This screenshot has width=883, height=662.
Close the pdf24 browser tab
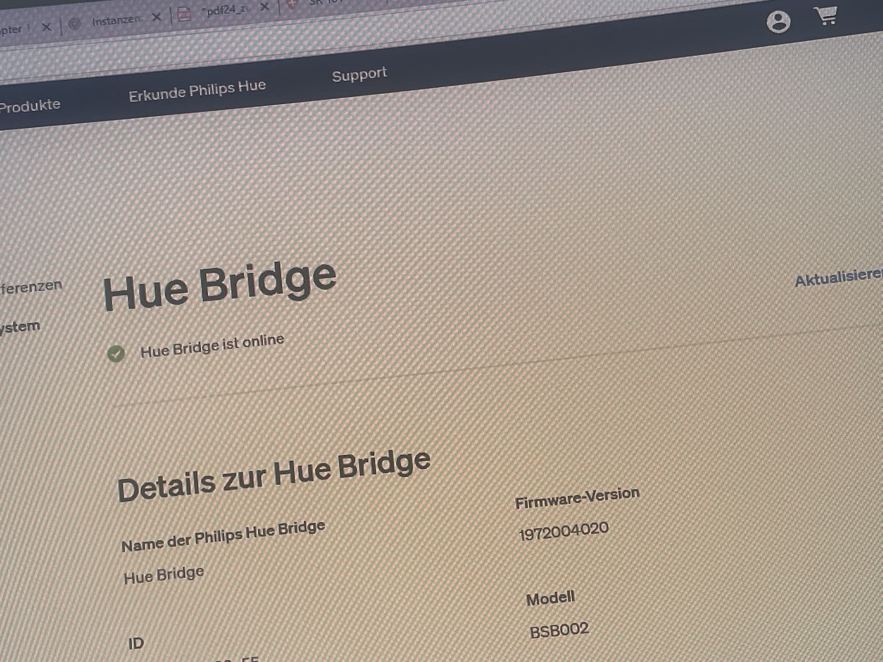(264, 7)
